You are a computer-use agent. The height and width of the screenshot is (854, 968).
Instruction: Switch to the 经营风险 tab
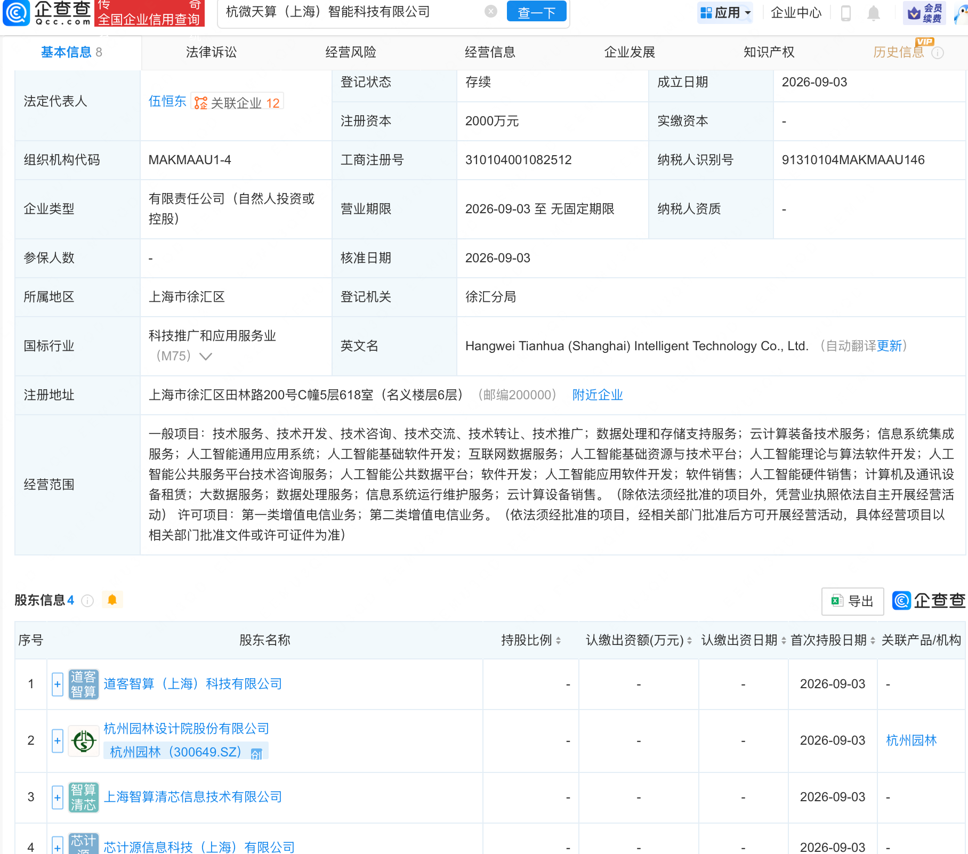coord(351,52)
